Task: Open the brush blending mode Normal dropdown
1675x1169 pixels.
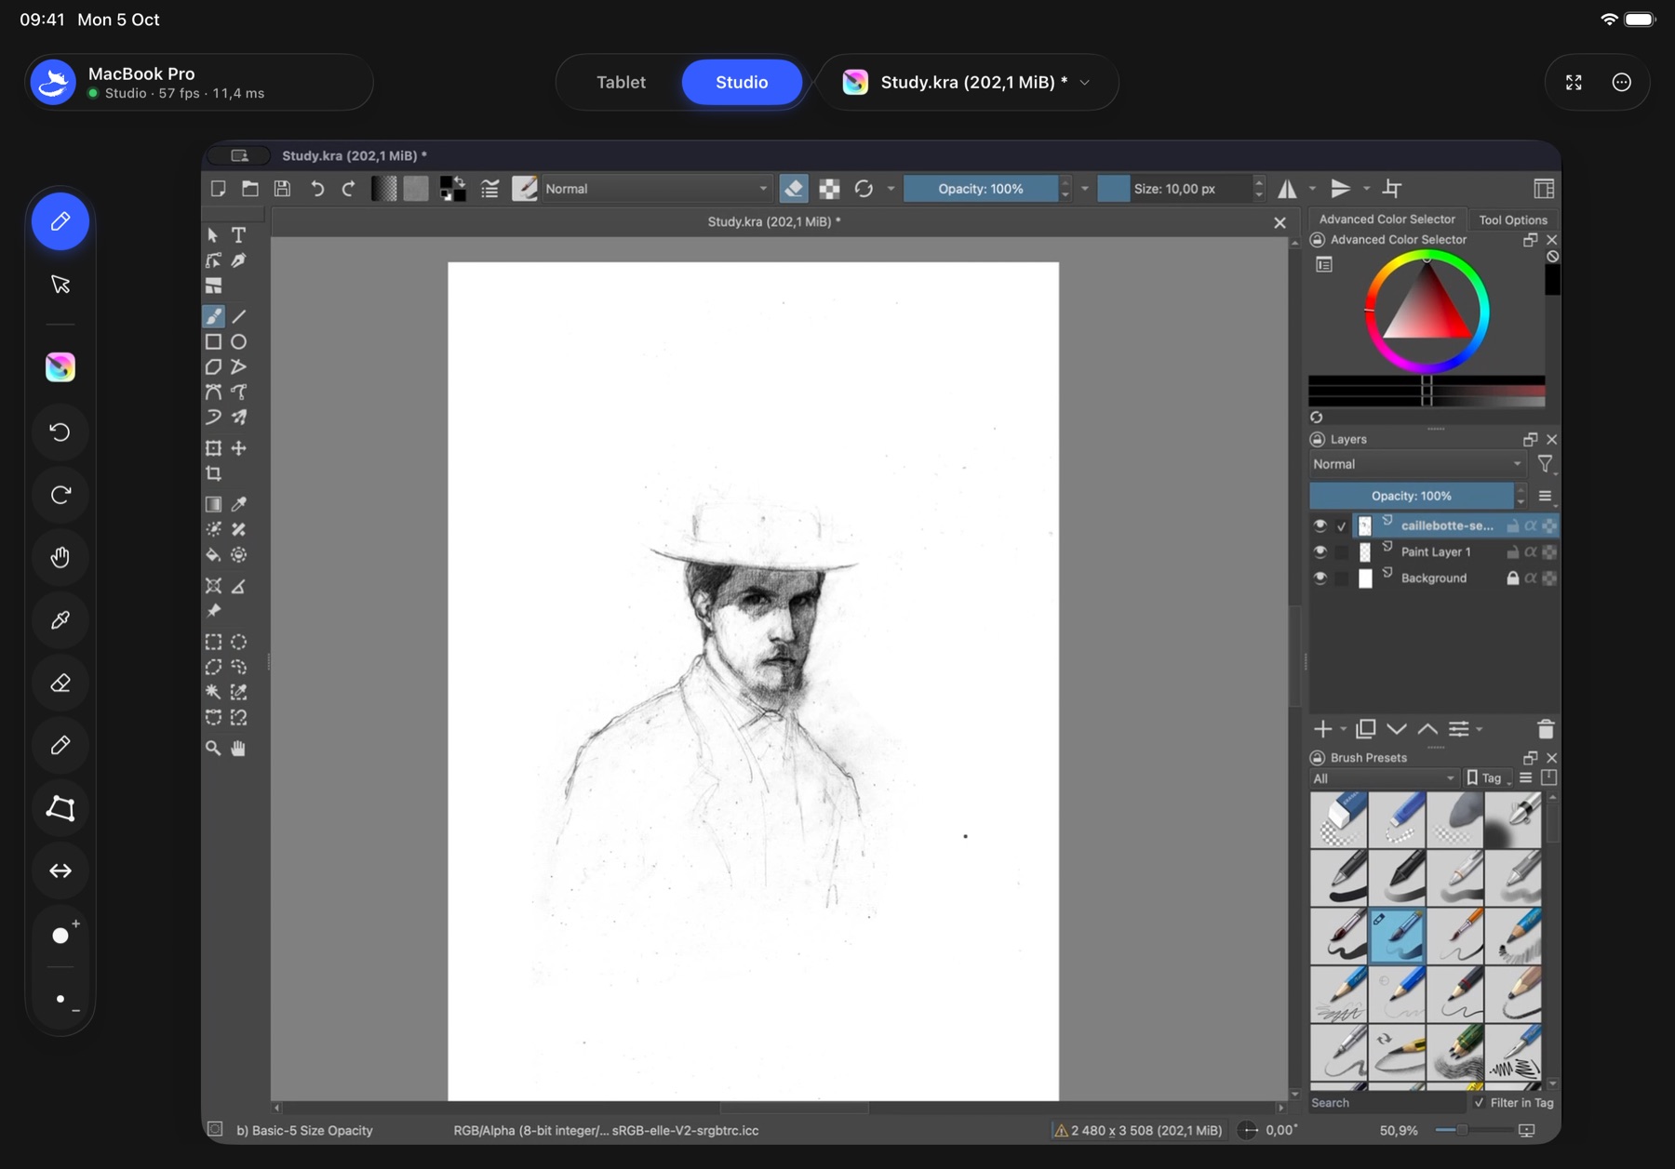Action: tap(656, 189)
